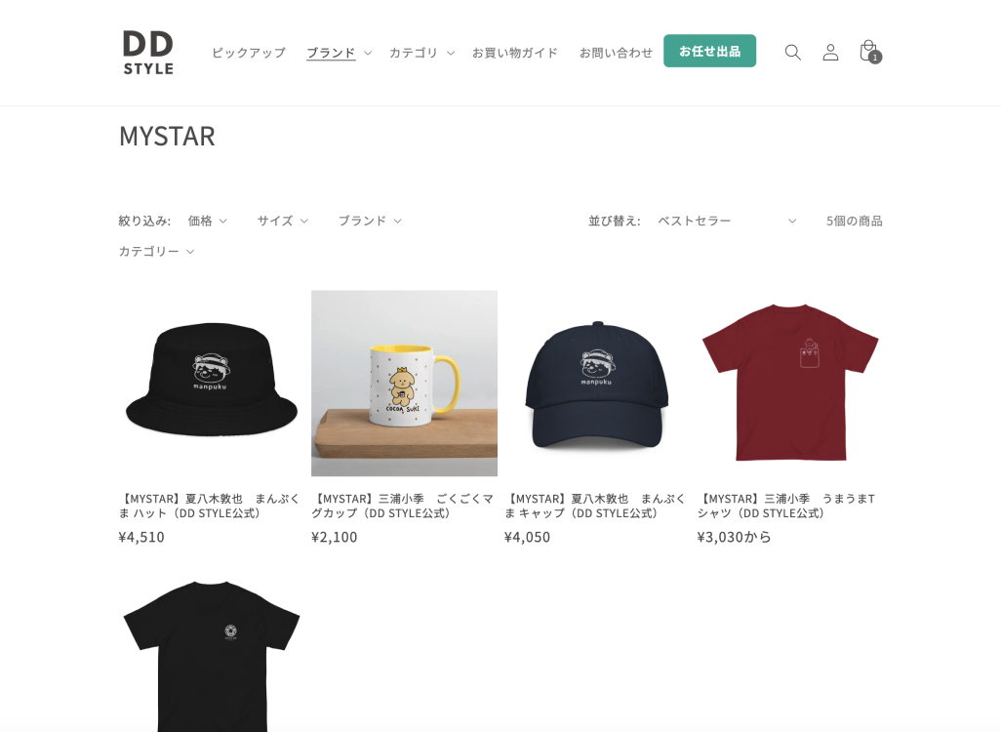Screen dimensions: 1001x732
Task: Open the yellow mug product image
Action: tap(404, 384)
